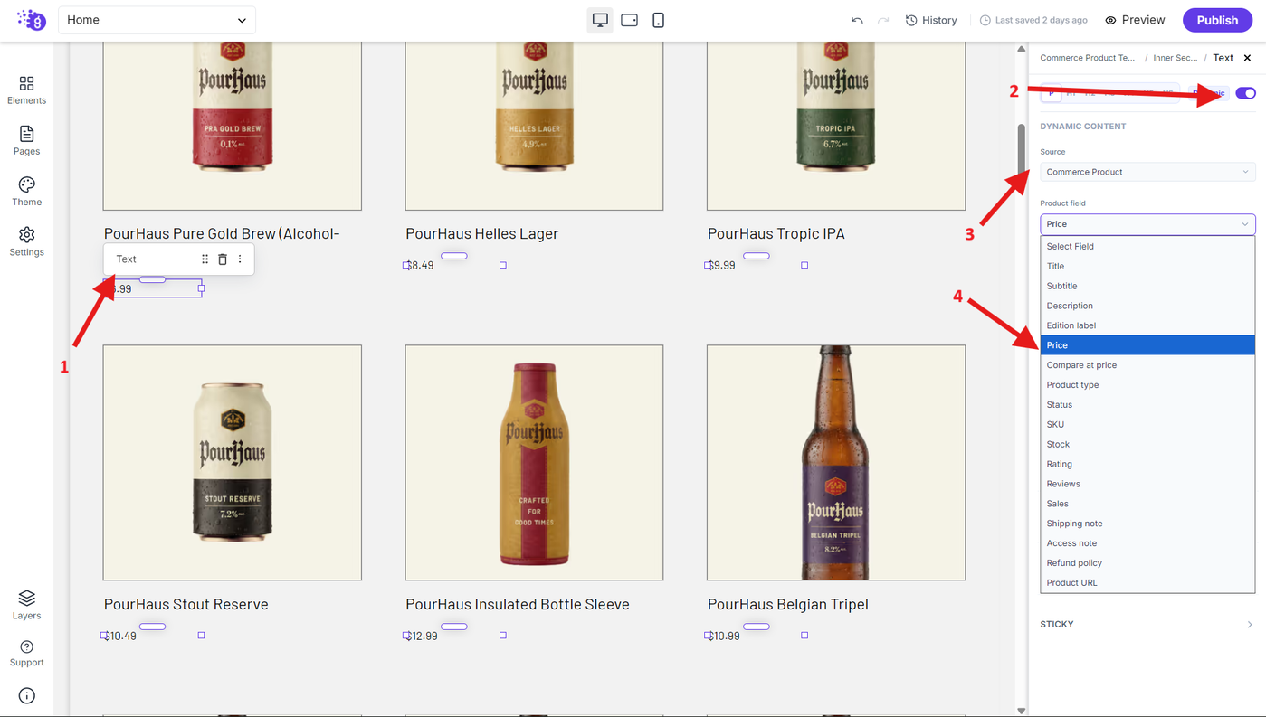Delete the selected Text element with trash icon
This screenshot has height=717, width=1266.
coord(223,259)
